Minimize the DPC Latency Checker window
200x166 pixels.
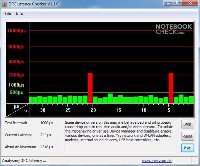coord(169,3)
